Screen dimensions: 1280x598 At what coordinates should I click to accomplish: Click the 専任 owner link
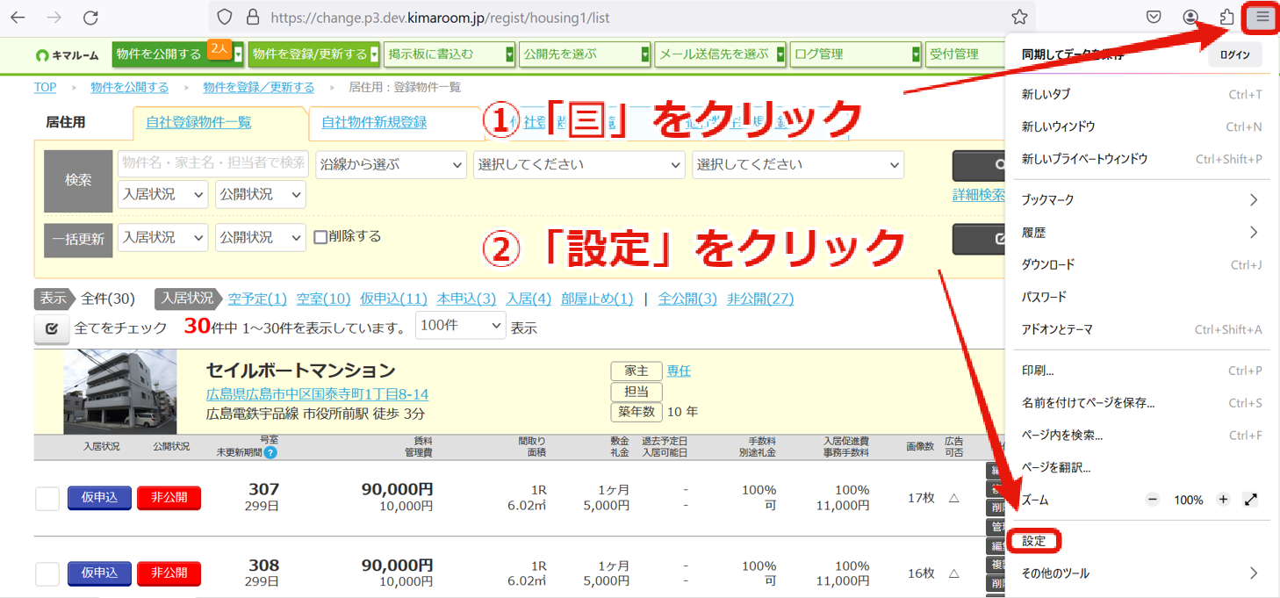(x=679, y=371)
